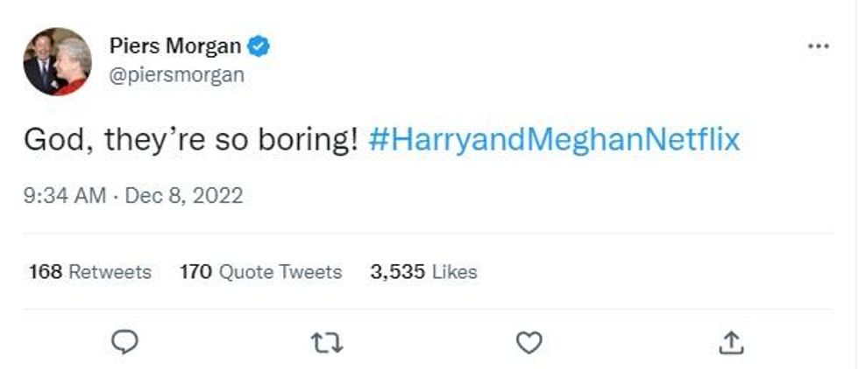View the 170 Quote Tweets list
The height and width of the screenshot is (369, 859).
point(260,272)
